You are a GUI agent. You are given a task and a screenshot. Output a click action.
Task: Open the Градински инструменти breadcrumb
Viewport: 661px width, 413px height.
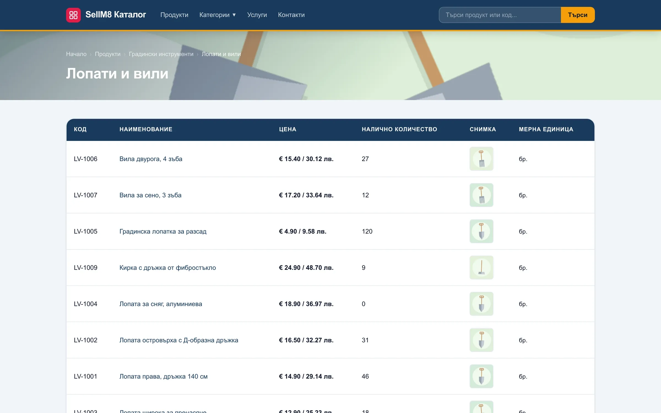161,54
